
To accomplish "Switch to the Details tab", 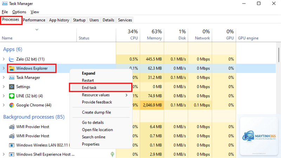I will click(109, 20).
